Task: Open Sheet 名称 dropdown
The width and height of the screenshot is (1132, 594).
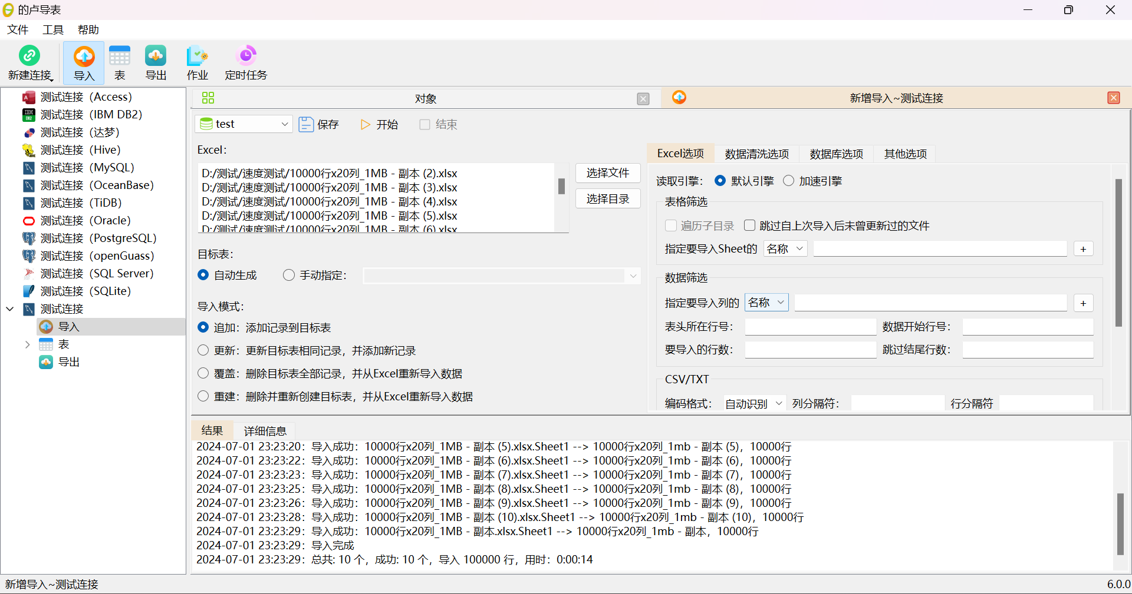Action: (x=785, y=249)
